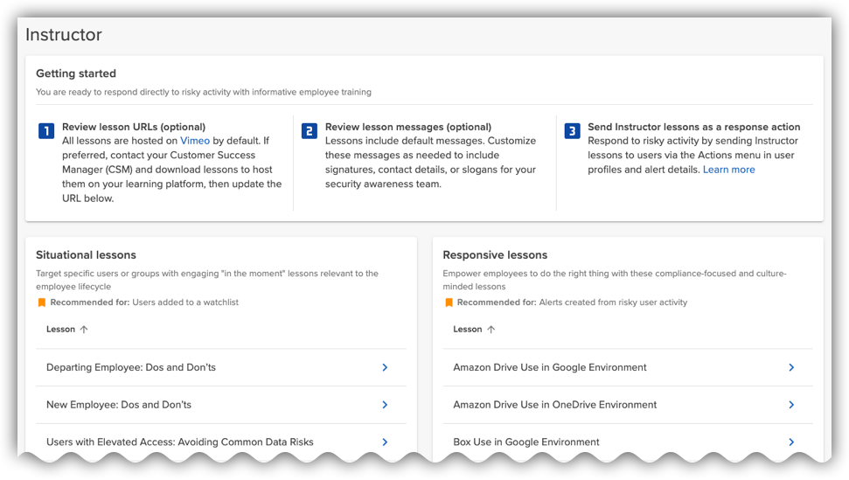Click the step 3 number badge

pyautogui.click(x=572, y=131)
